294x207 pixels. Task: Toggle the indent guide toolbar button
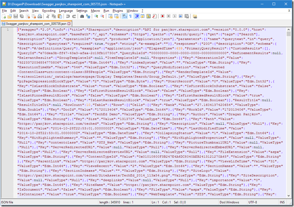(x=136, y=16)
